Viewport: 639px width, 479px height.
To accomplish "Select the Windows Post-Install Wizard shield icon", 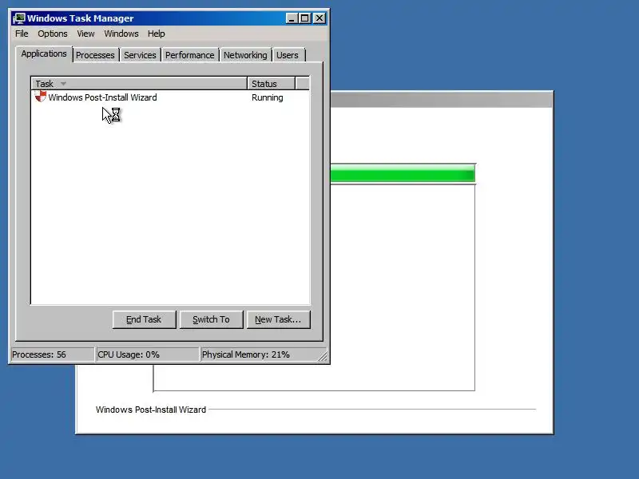I will coord(41,97).
